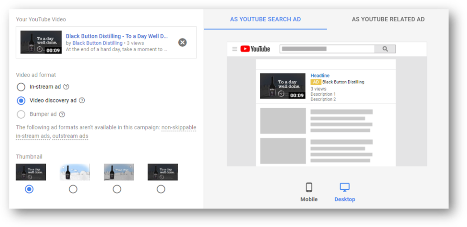Screen dimensions: 467x227
Task: Open the Black Button Distilling video title link
Action: [x=117, y=36]
